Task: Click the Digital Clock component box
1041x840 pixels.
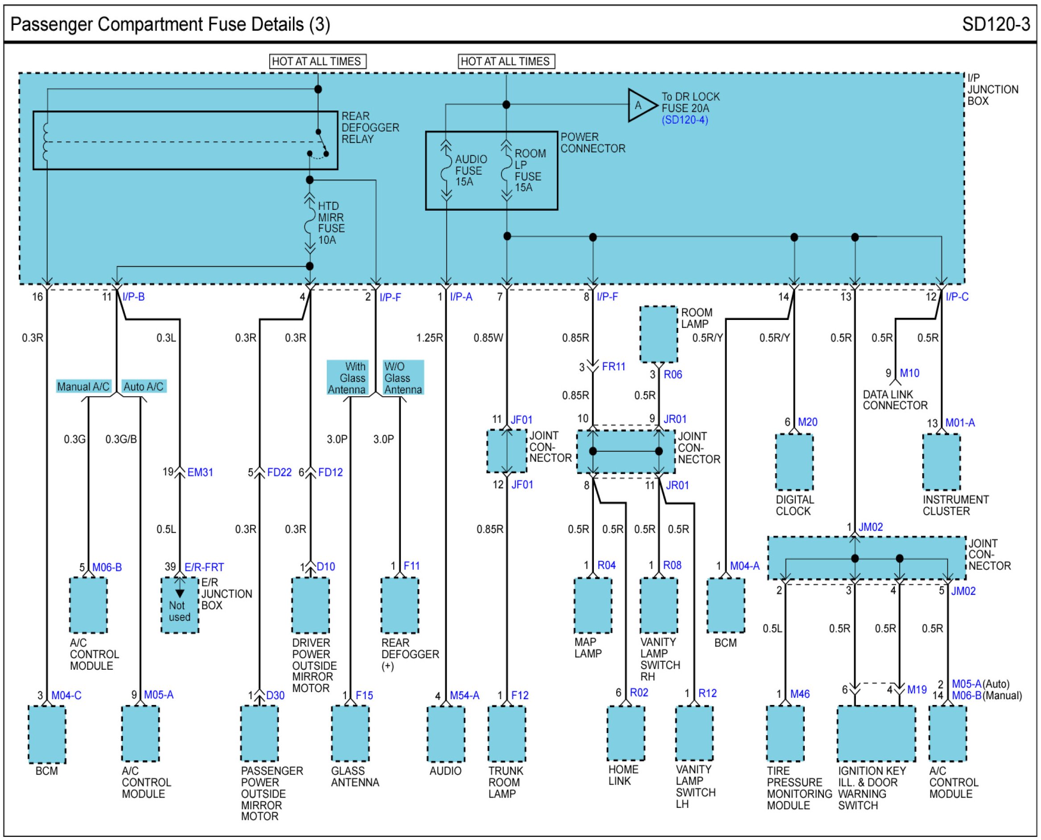Action: click(x=794, y=462)
